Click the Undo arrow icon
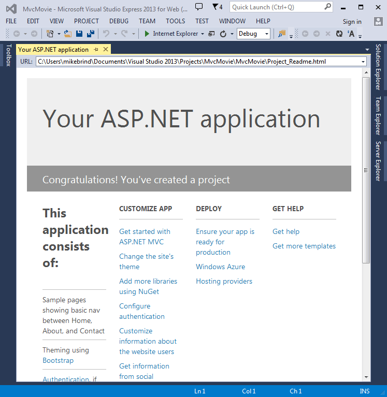The width and height of the screenshot is (387, 397). [x=106, y=34]
